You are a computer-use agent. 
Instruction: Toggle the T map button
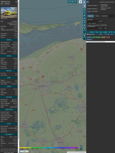point(75,2)
